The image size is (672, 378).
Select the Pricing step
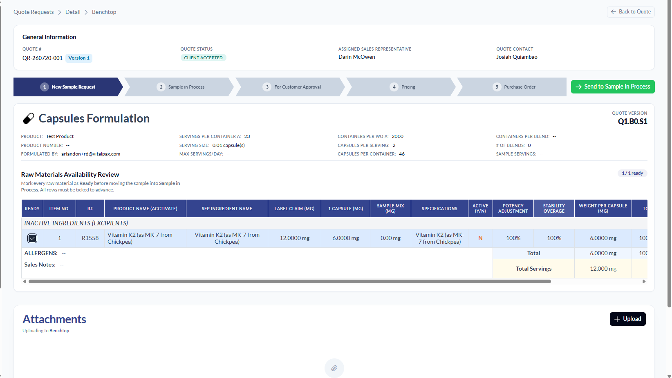402,87
